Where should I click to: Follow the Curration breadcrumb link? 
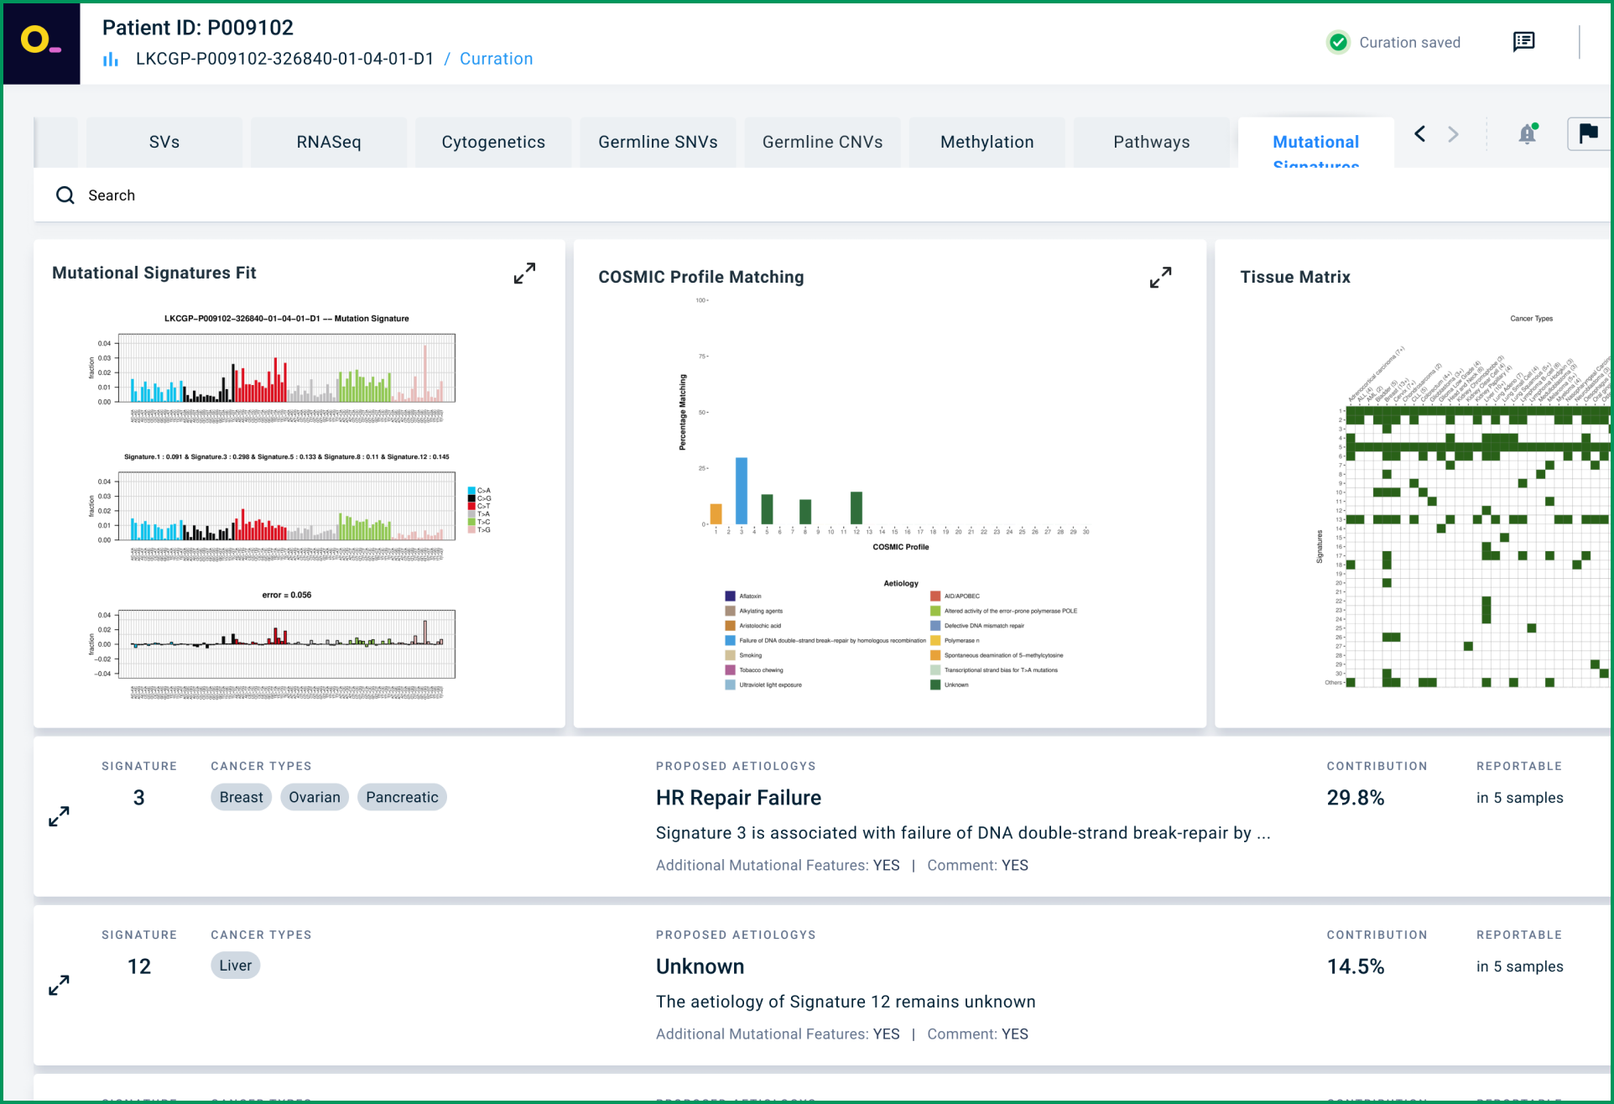[496, 59]
